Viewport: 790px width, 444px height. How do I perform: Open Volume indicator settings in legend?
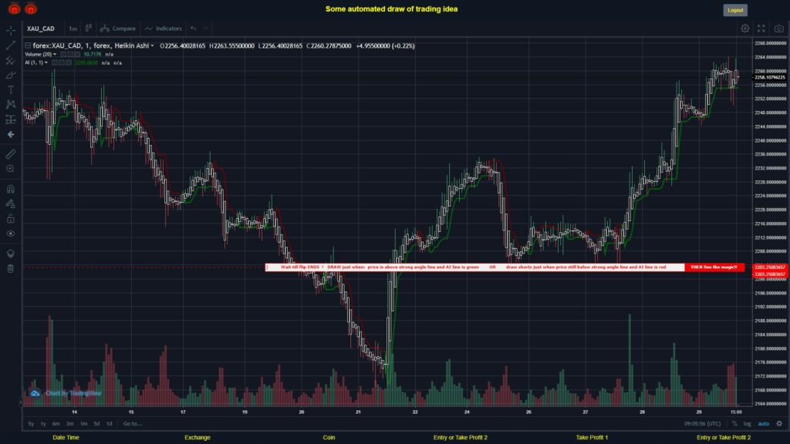coord(70,55)
